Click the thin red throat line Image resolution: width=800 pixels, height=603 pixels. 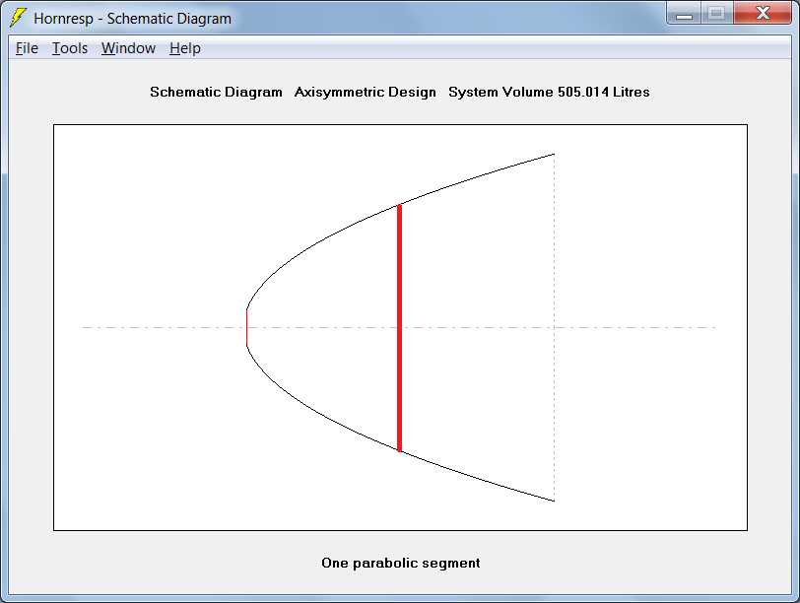247,327
